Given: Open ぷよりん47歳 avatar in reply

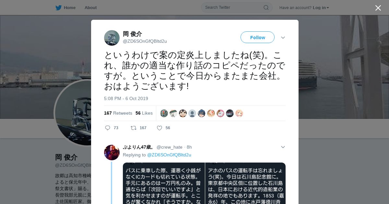Looking at the screenshot, I should (x=112, y=153).
